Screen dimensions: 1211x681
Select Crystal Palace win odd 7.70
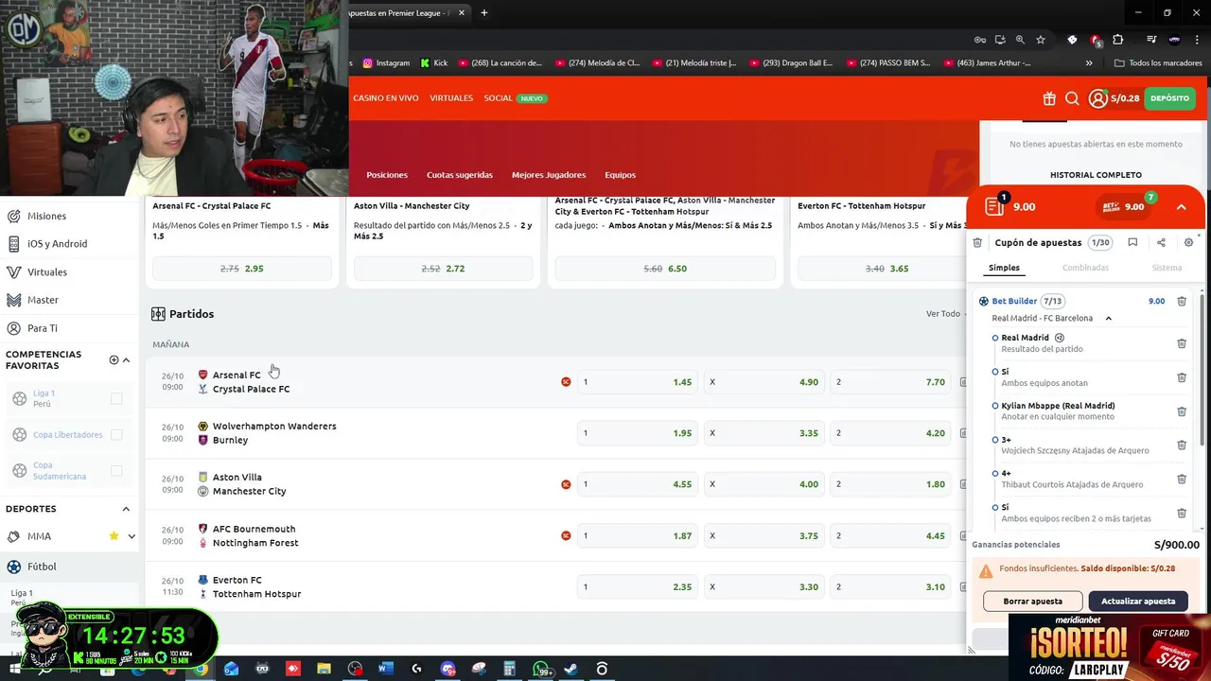click(x=891, y=382)
